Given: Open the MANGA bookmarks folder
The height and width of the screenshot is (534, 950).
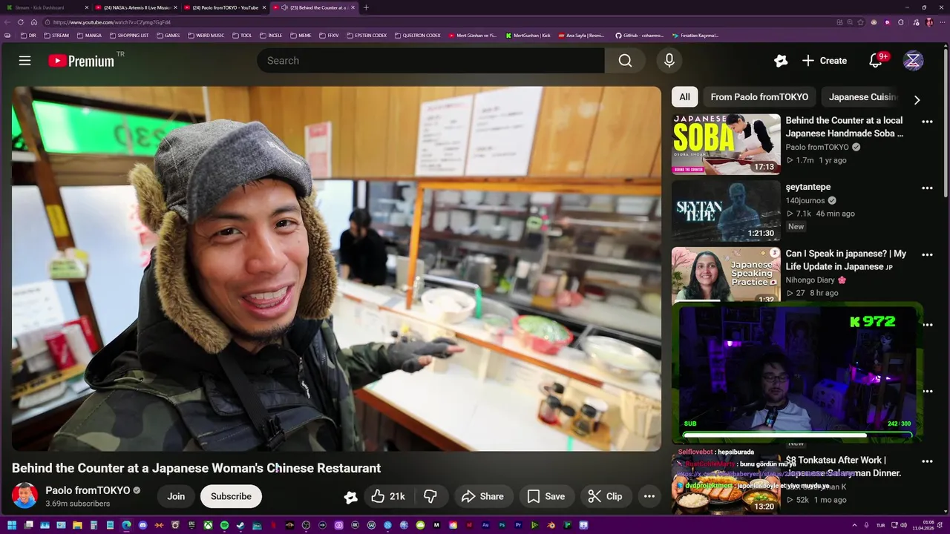Looking at the screenshot, I should [x=89, y=35].
